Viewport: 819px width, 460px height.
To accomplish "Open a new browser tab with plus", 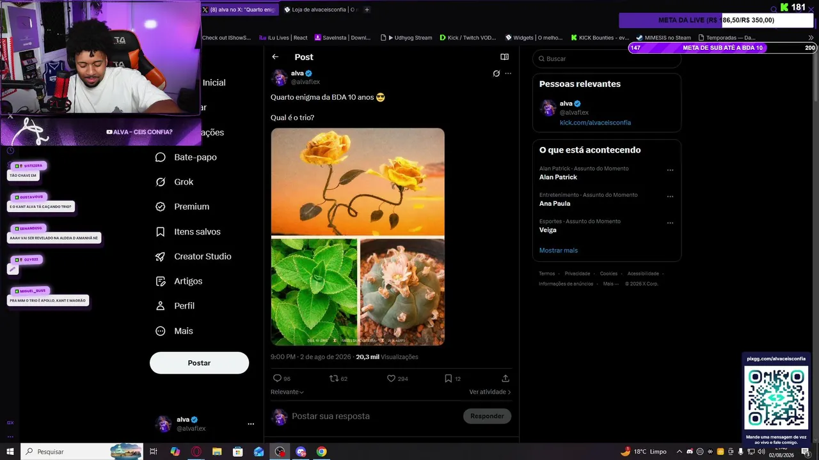I will pyautogui.click(x=367, y=10).
